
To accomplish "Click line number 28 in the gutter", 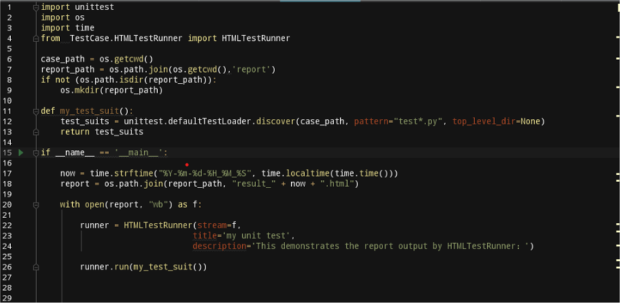I will [x=7, y=287].
